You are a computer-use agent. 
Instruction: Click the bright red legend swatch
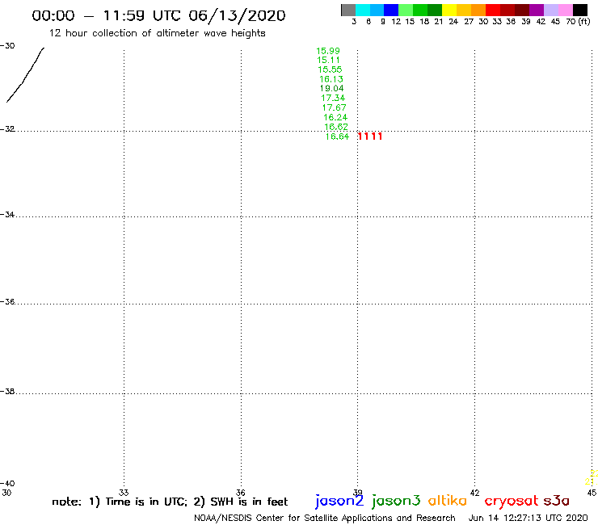tap(493, 10)
